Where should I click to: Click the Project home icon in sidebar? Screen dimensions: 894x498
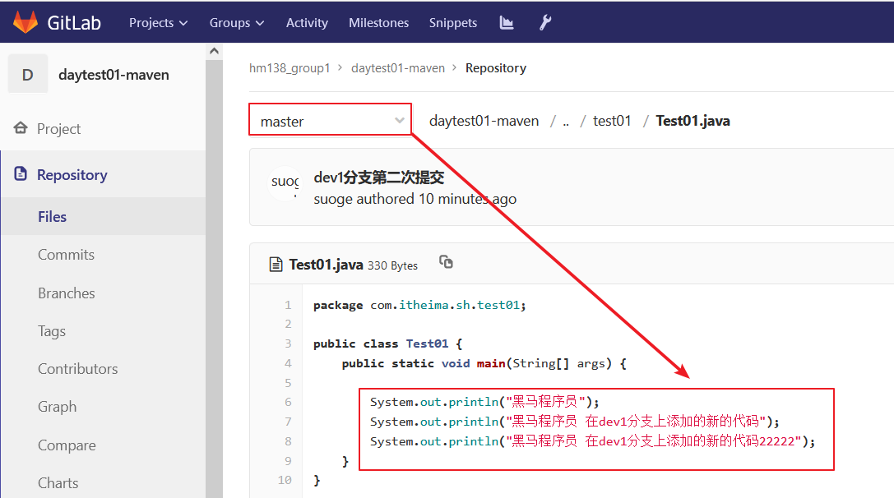[21, 129]
